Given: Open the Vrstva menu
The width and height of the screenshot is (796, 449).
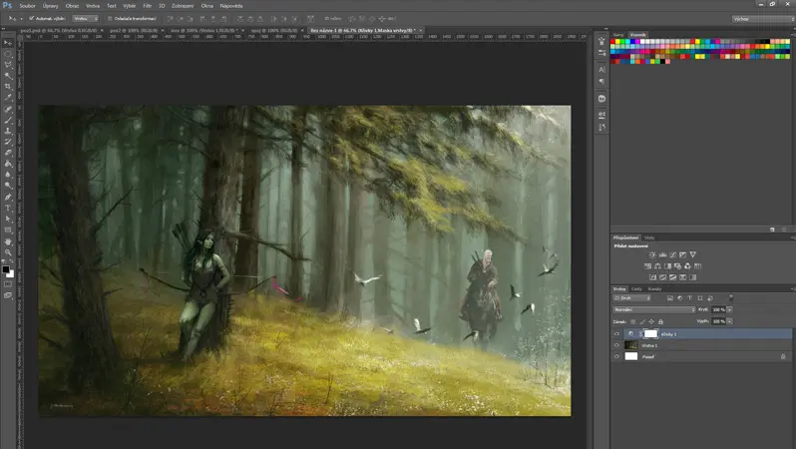Looking at the screenshot, I should [93, 6].
